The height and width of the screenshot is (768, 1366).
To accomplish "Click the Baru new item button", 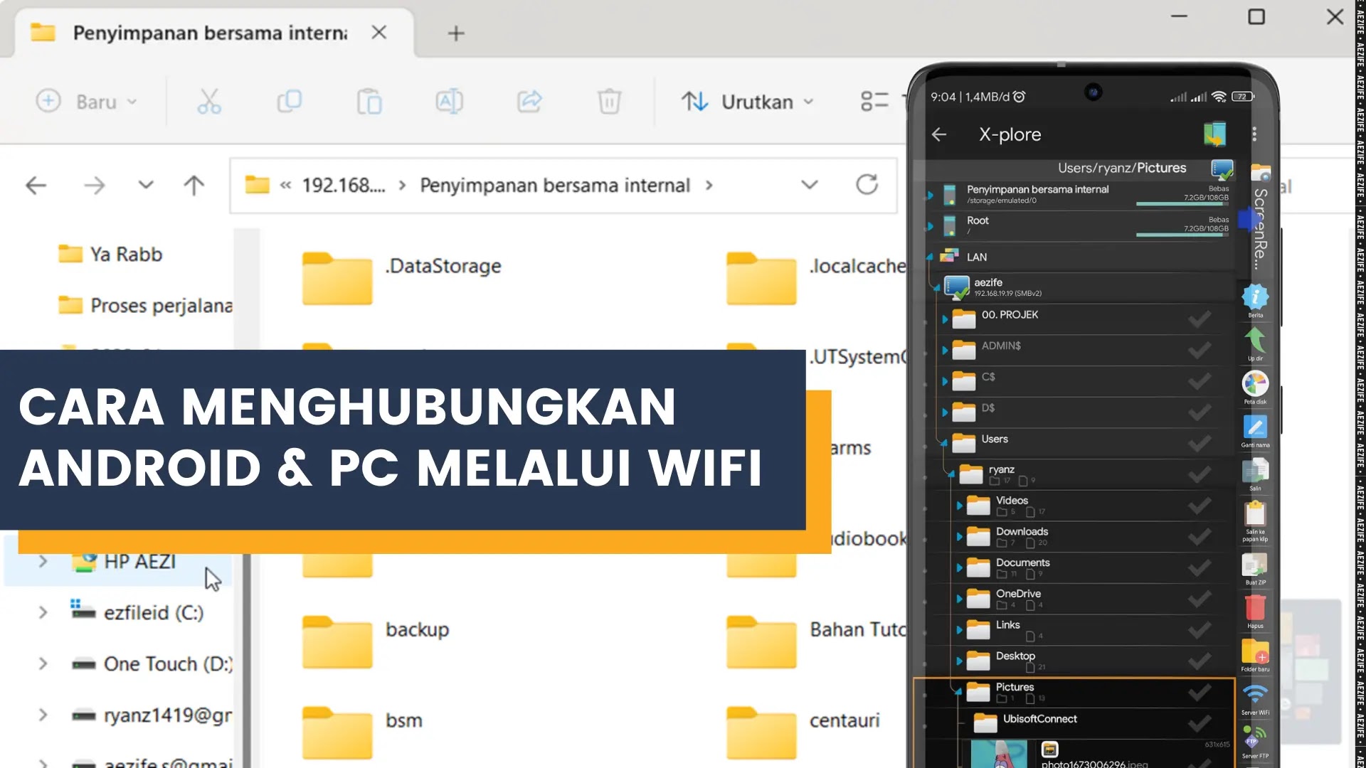I will point(87,102).
